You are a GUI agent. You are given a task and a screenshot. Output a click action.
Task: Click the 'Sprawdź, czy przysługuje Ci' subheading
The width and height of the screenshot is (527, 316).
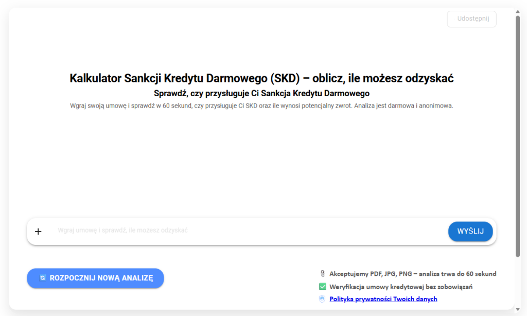(x=261, y=94)
